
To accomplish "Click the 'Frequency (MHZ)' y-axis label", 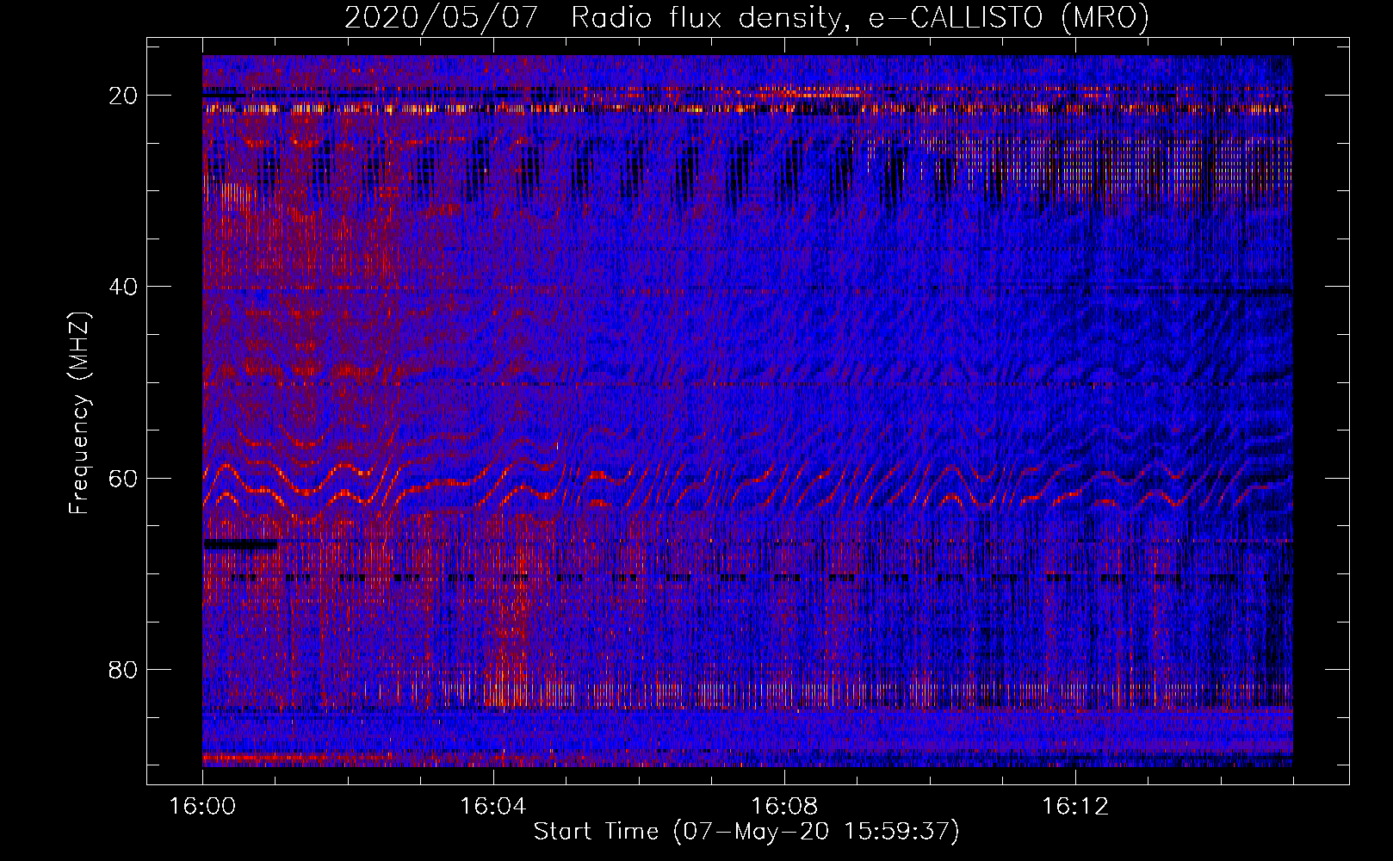I will pyautogui.click(x=79, y=413).
